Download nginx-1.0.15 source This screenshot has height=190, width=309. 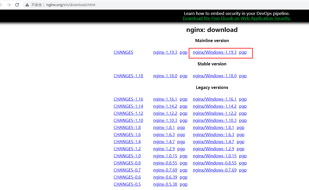[x=165, y=156]
